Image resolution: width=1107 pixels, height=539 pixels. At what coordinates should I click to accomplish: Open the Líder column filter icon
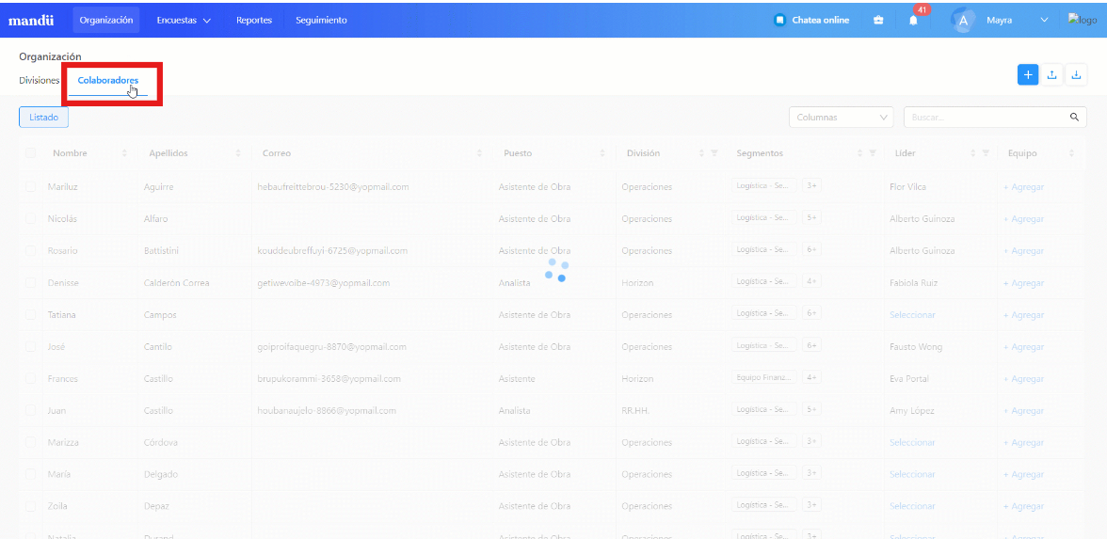click(986, 153)
